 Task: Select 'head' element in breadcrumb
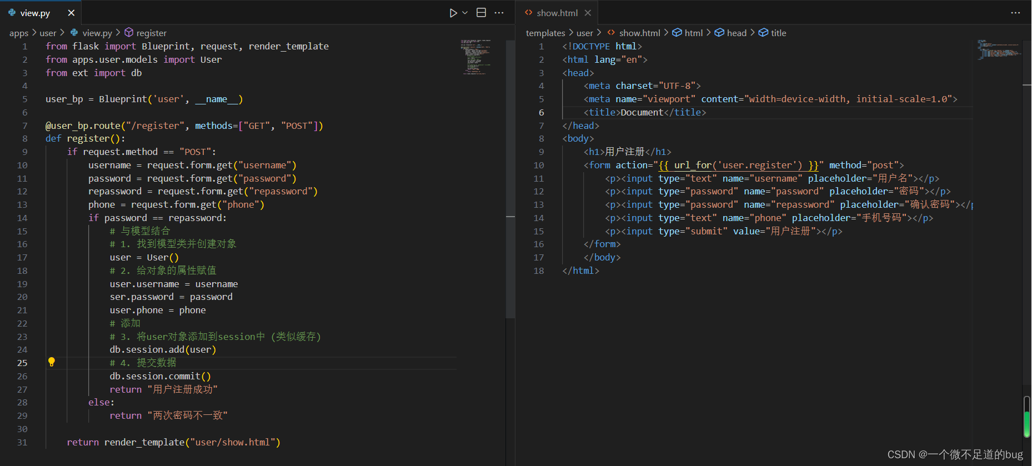[x=737, y=33]
